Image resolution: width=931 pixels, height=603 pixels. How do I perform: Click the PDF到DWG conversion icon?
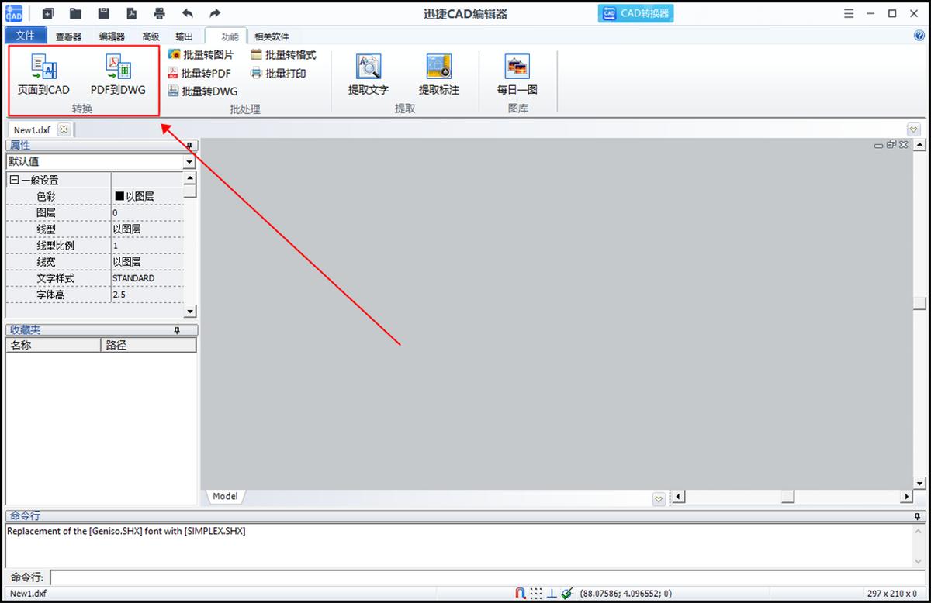(x=118, y=67)
